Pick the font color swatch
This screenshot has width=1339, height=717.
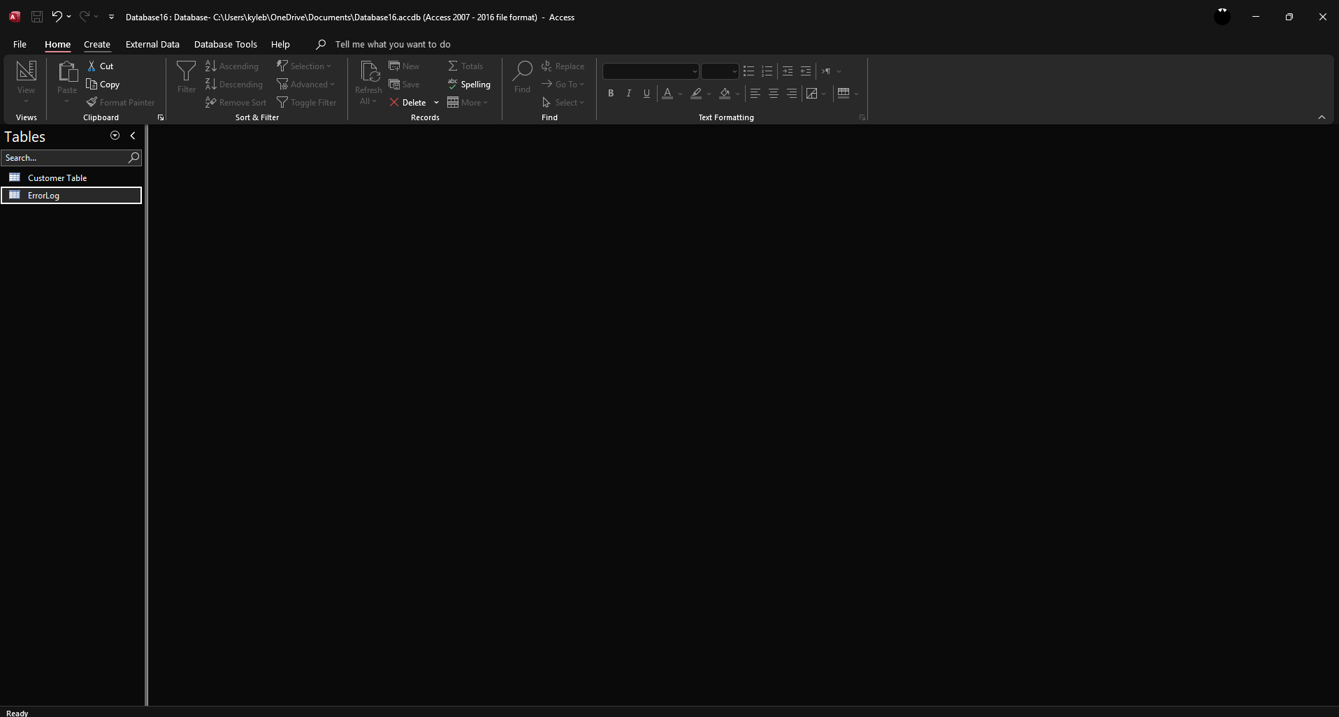(x=667, y=93)
